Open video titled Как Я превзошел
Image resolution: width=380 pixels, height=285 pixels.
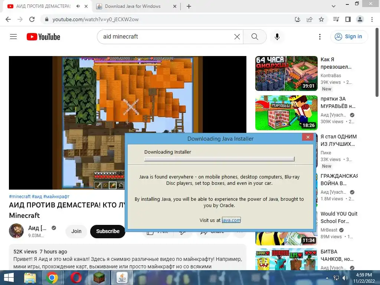(336, 63)
